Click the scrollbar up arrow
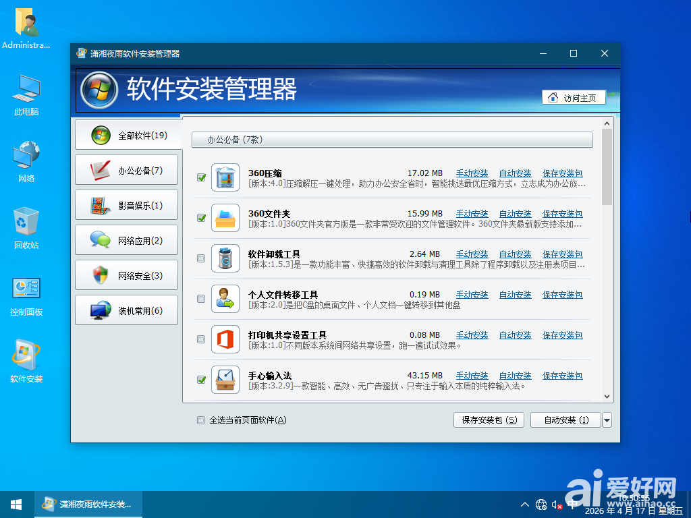The width and height of the screenshot is (691, 518). (x=607, y=124)
